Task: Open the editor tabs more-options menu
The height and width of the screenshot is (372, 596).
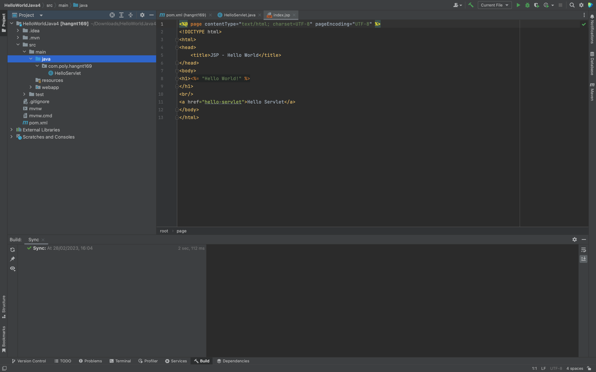Action: pos(584,15)
